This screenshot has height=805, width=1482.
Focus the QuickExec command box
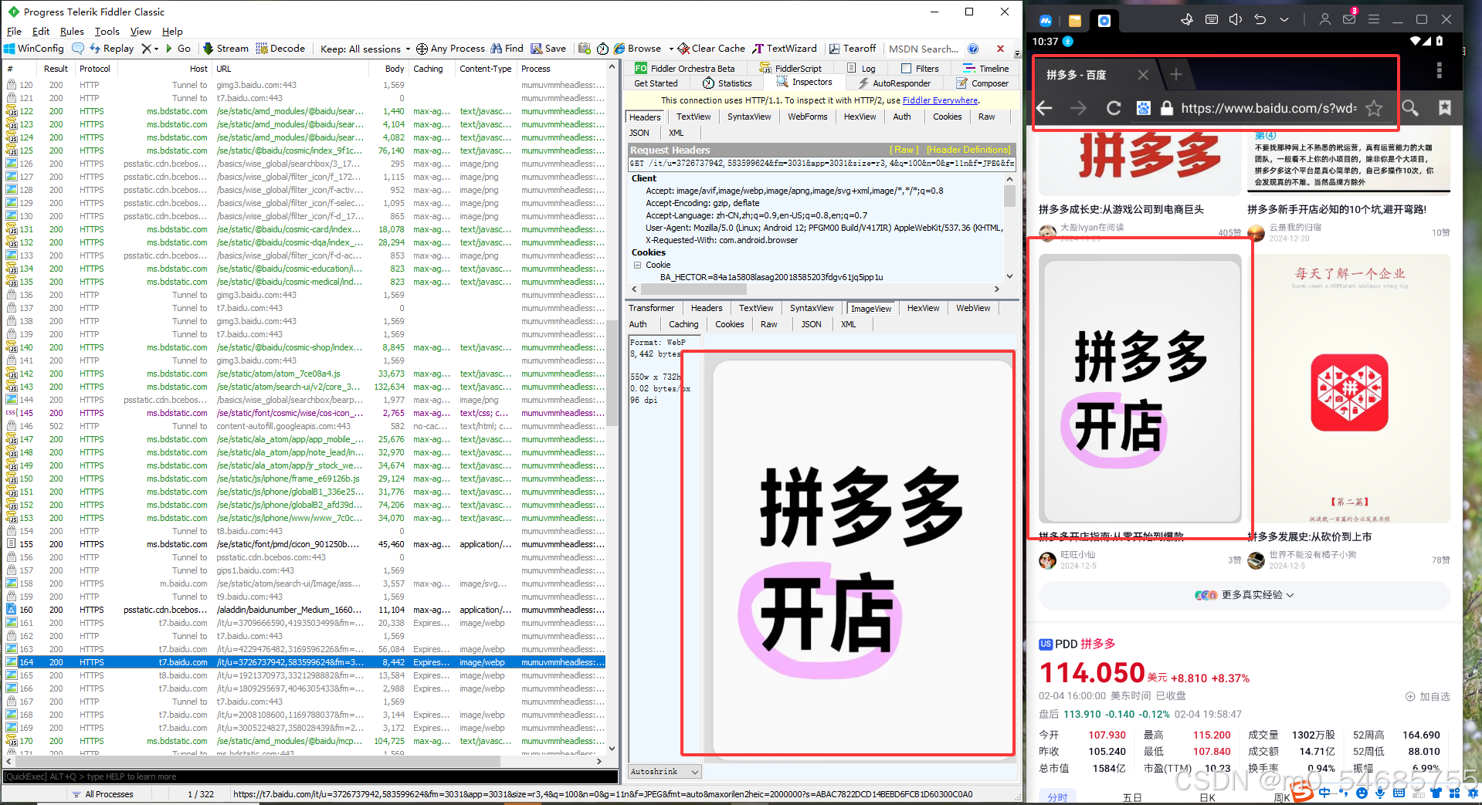pyautogui.click(x=310, y=776)
